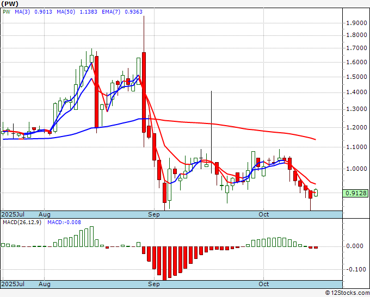Image resolution: width=370 pixels, height=297 pixels.
Task: Click the 1.3000 price axis label
Action: tap(356, 109)
